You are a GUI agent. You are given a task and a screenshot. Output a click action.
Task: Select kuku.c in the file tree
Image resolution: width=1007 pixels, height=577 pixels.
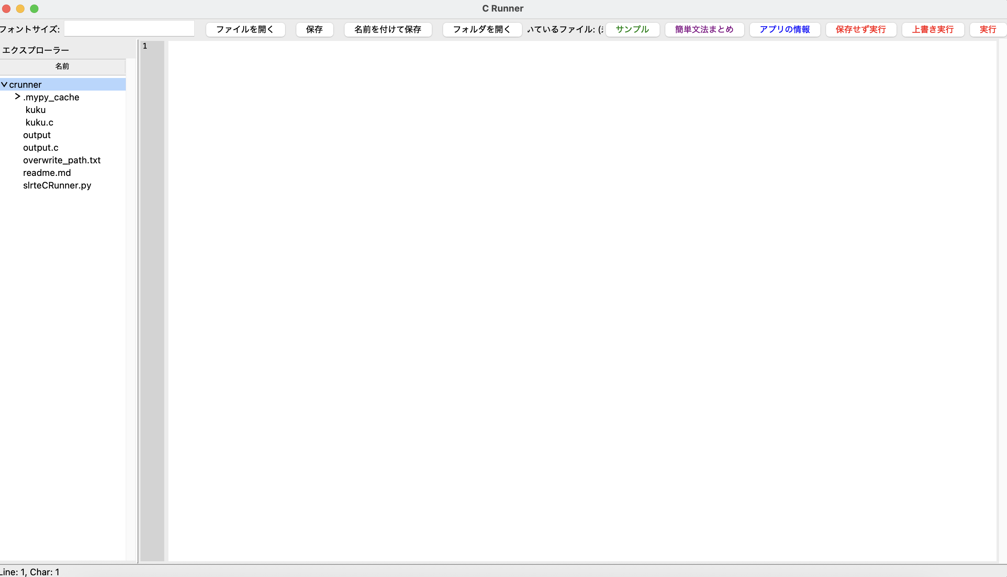click(39, 122)
